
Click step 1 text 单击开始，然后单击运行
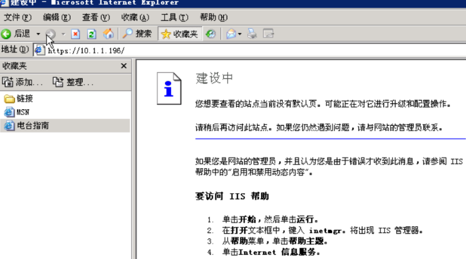[x=270, y=220]
